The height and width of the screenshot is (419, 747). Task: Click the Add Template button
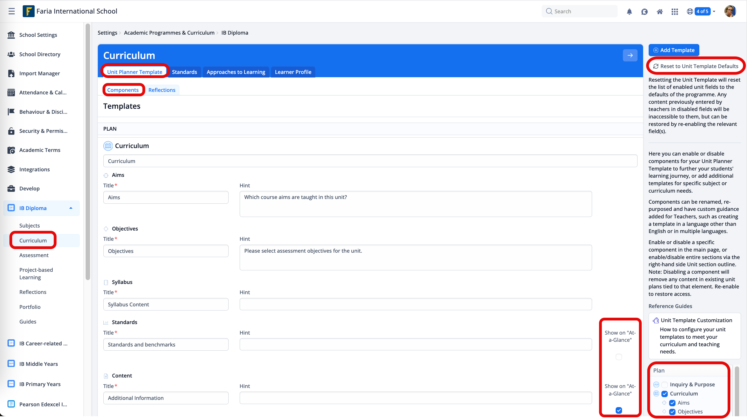(x=674, y=50)
